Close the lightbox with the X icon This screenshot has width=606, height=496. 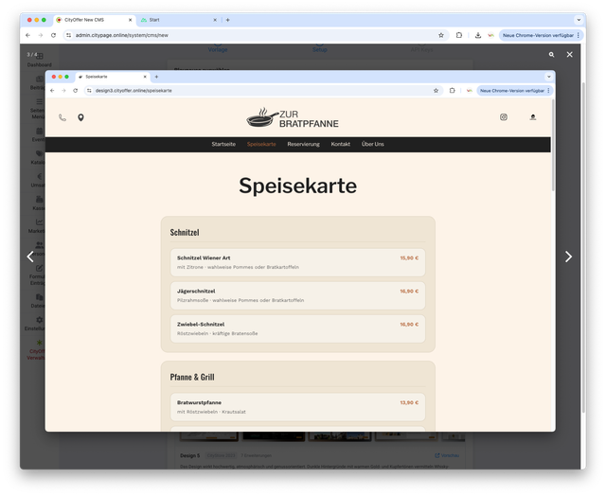[569, 55]
